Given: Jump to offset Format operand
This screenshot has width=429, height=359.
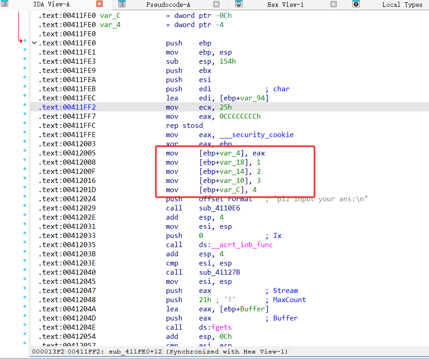Looking at the screenshot, I should point(225,199).
